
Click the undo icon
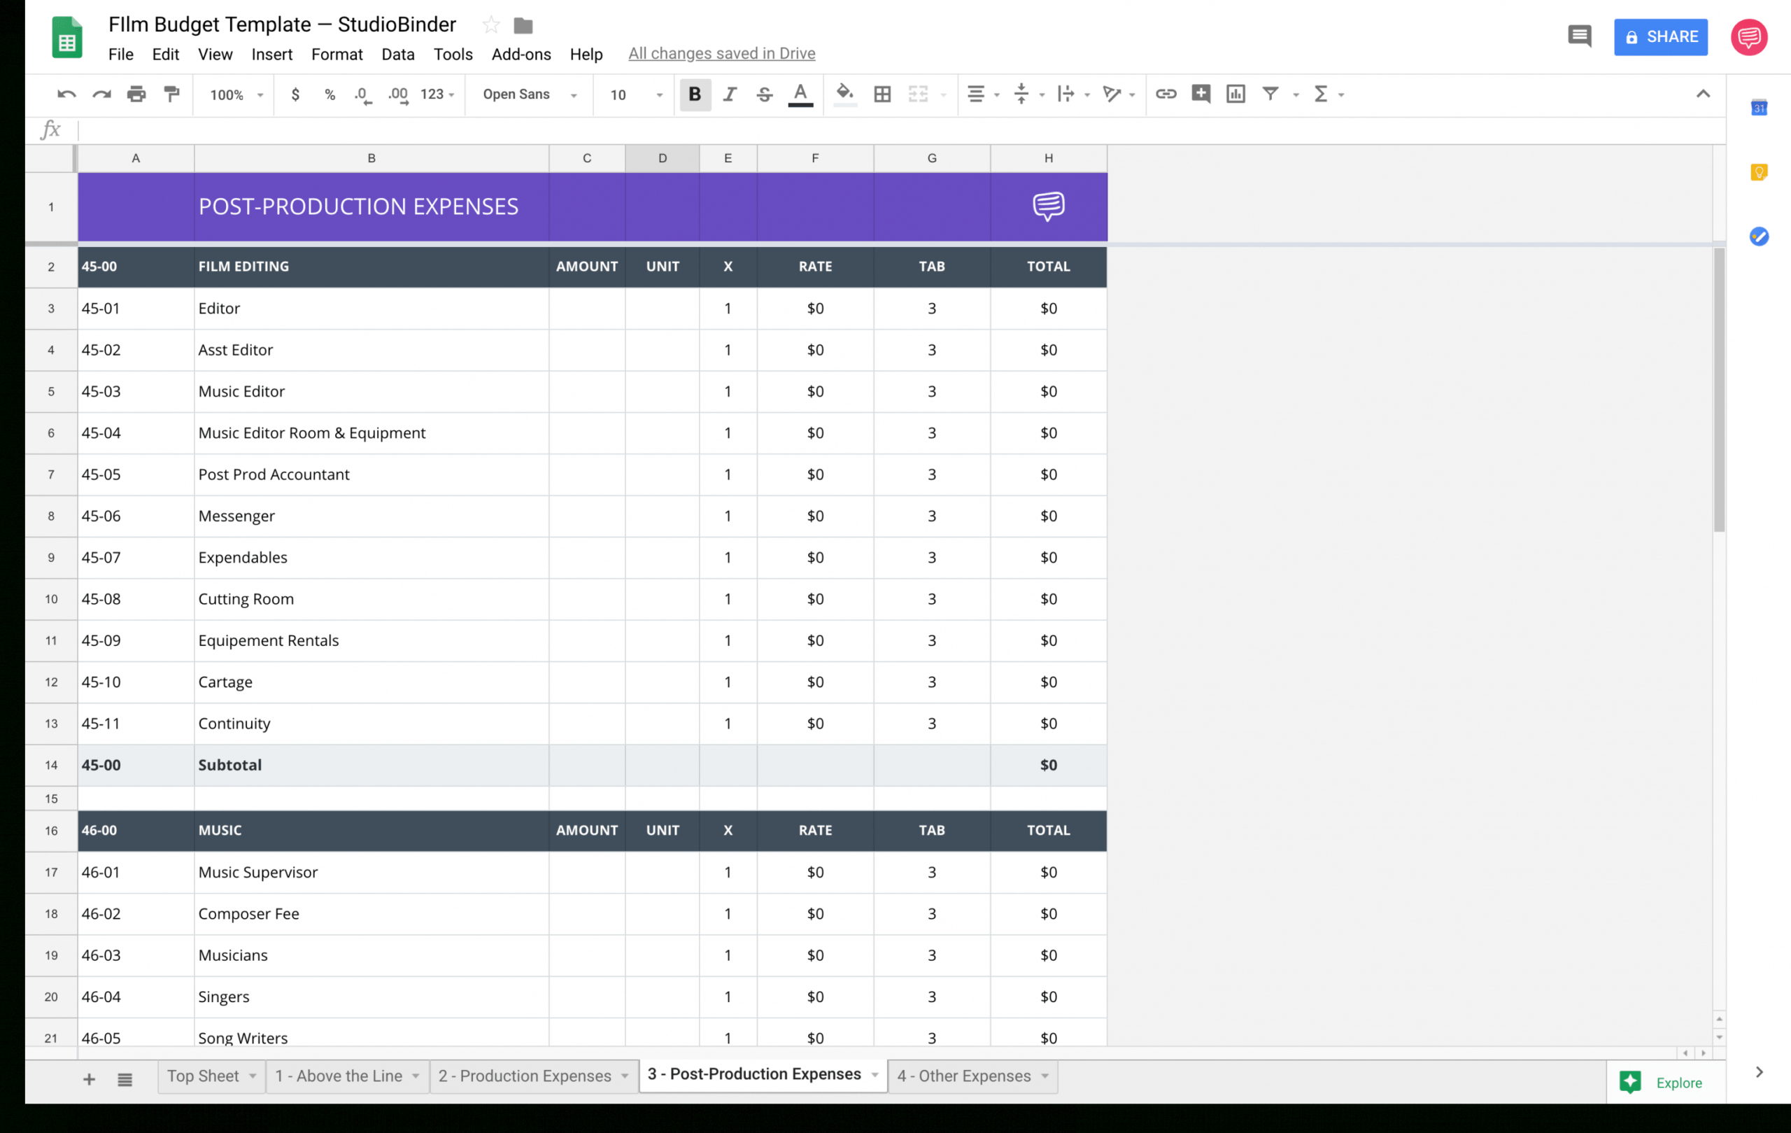coord(66,94)
